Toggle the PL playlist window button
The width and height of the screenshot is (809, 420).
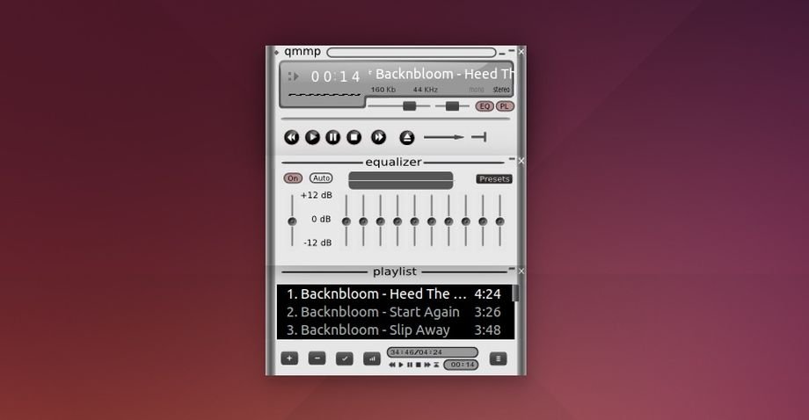pyautogui.click(x=504, y=106)
